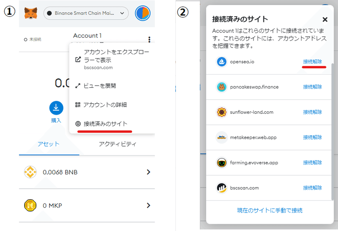Select アカウントの詳細 menu entry
Image resolution: width=338 pixels, height=231 pixels.
tap(112, 105)
